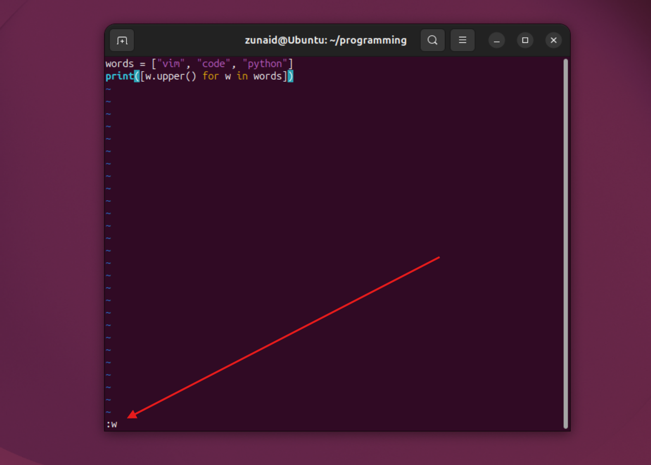This screenshot has height=465, width=651.
Task: Click the window title "zunaid@Ubuntu: ~/programming"
Action: click(x=326, y=40)
